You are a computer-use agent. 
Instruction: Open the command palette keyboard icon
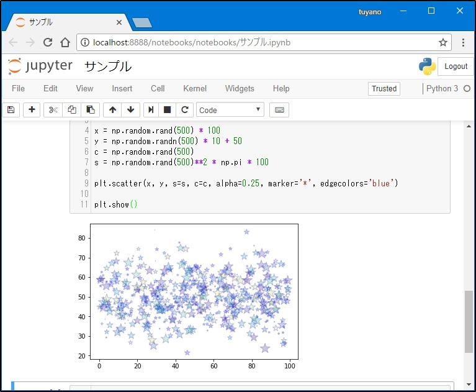tap(279, 110)
